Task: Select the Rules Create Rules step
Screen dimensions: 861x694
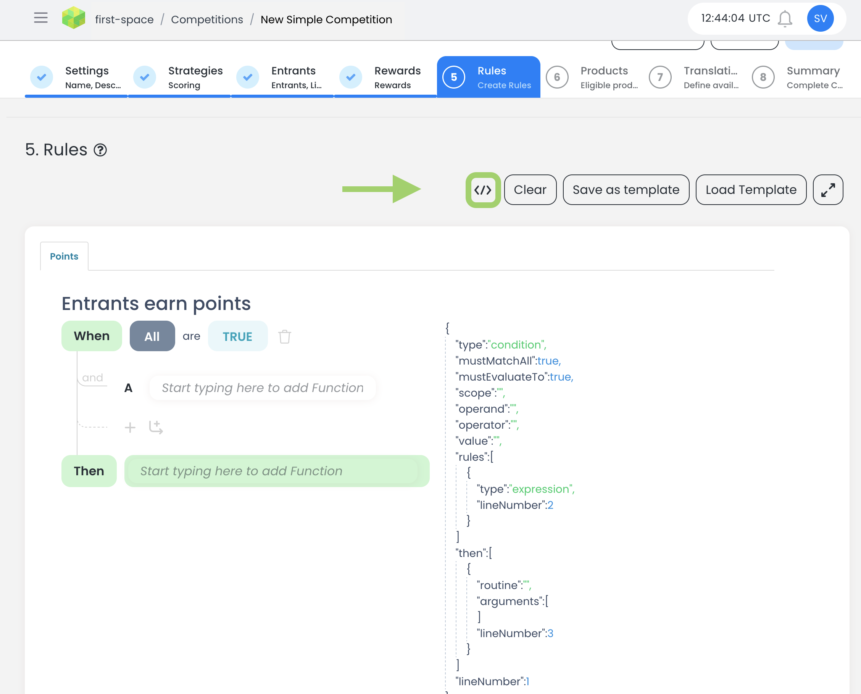Action: pos(489,77)
